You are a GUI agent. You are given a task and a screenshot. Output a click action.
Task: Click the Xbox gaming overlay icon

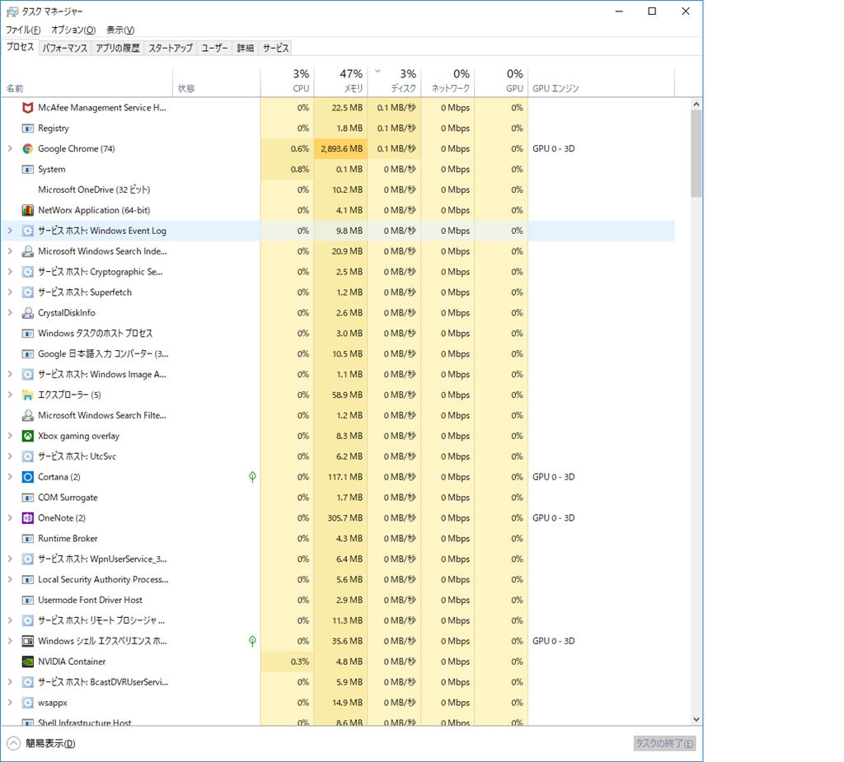[27, 436]
